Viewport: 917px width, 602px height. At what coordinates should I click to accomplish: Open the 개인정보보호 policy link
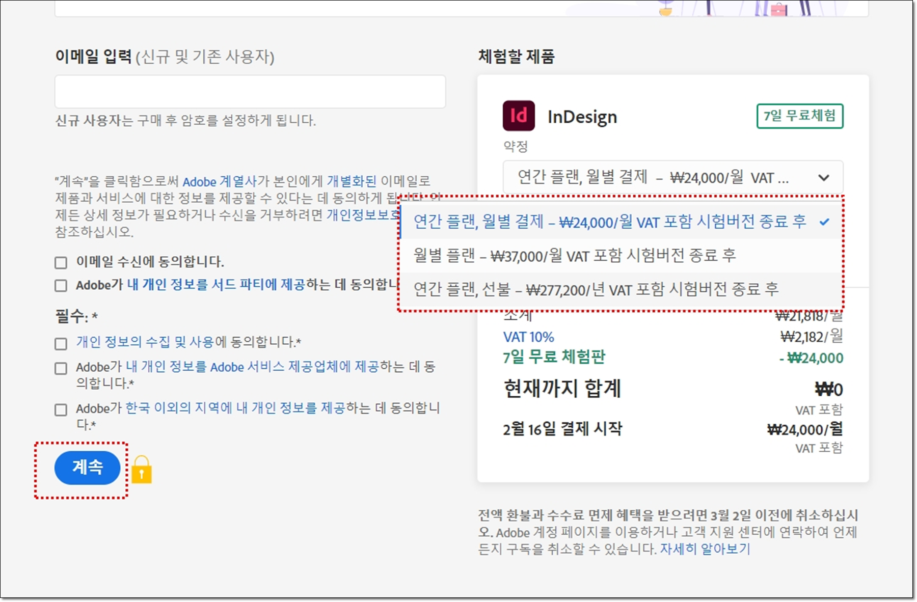(x=363, y=215)
